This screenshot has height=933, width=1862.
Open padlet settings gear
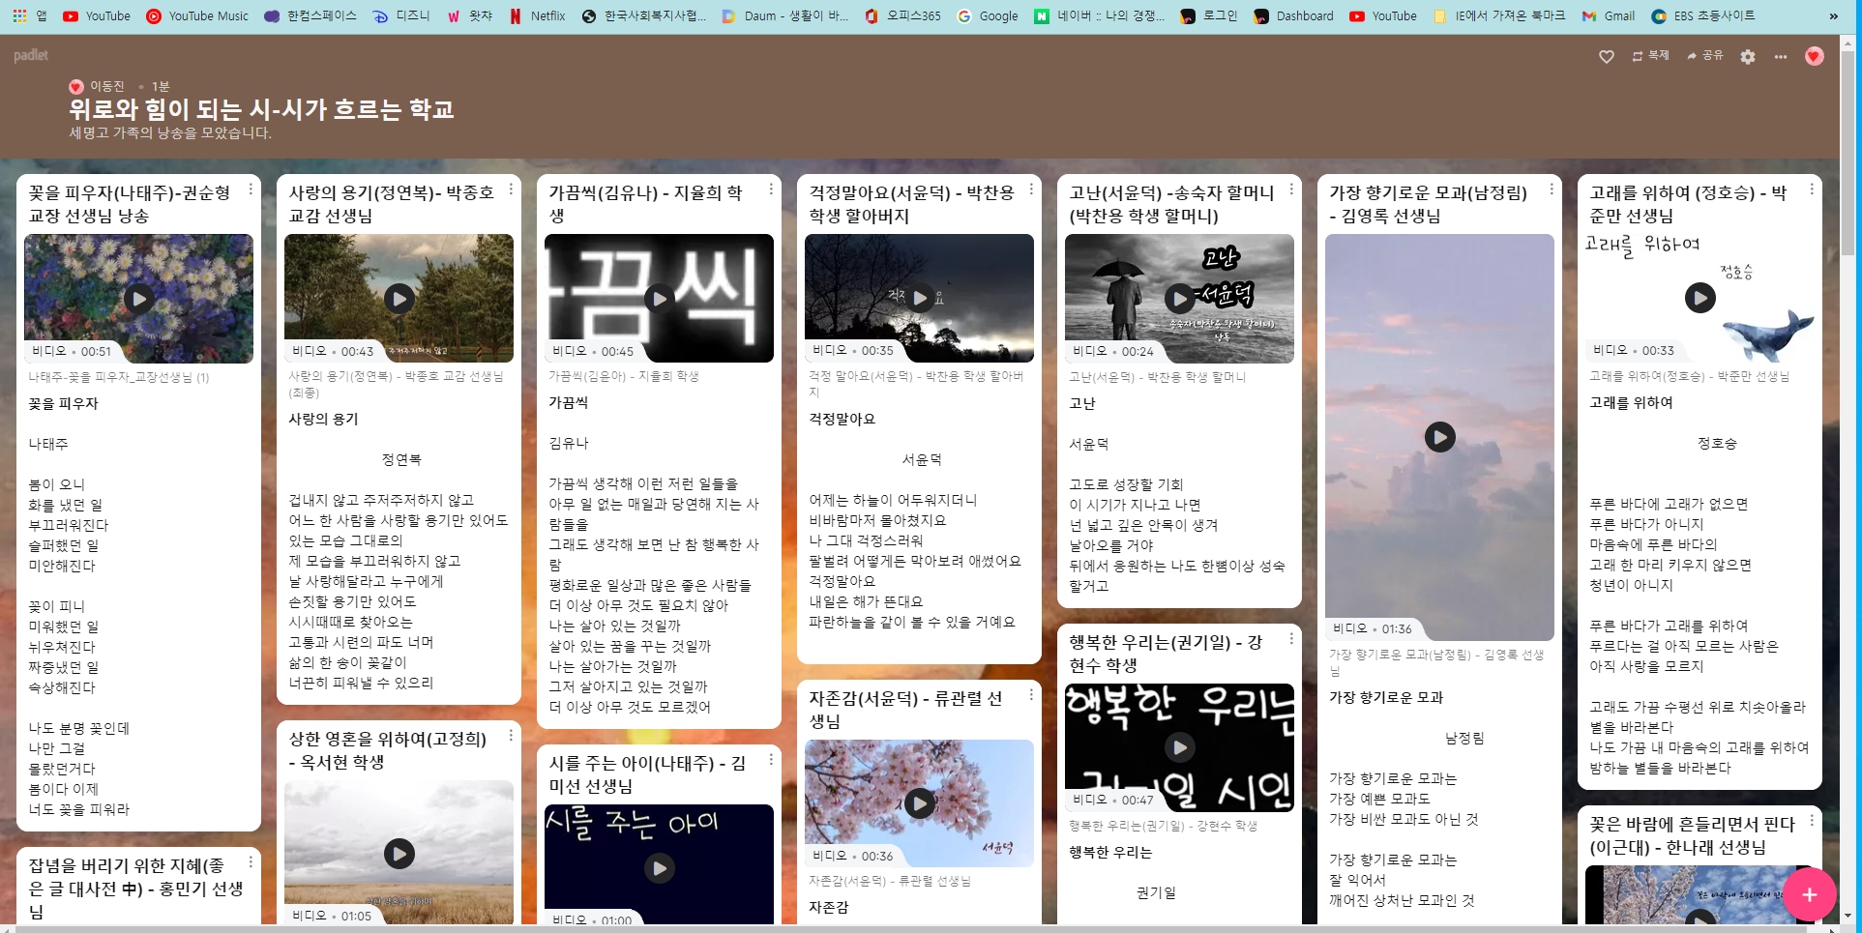click(1748, 56)
